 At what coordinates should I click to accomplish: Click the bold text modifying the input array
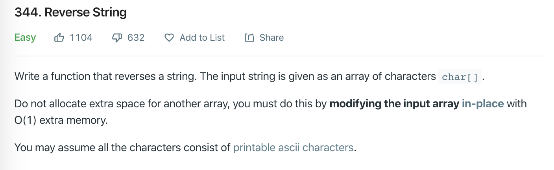(394, 104)
